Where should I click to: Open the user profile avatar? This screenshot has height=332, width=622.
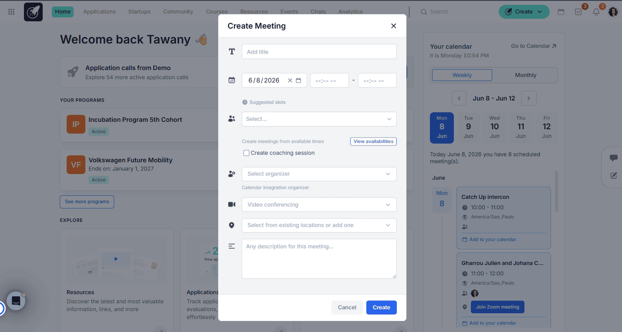pyautogui.click(x=613, y=12)
